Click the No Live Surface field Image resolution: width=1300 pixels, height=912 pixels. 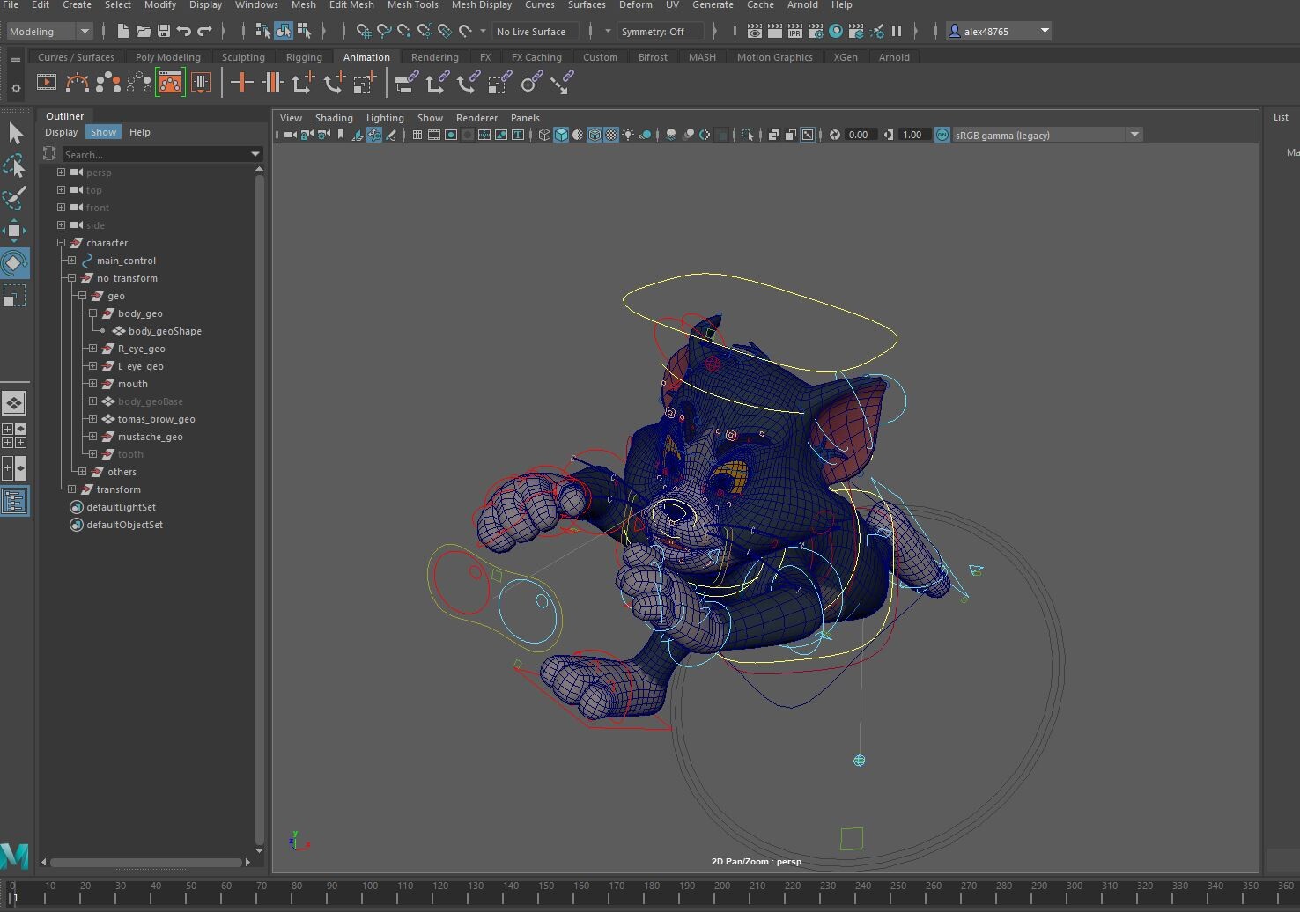point(535,32)
